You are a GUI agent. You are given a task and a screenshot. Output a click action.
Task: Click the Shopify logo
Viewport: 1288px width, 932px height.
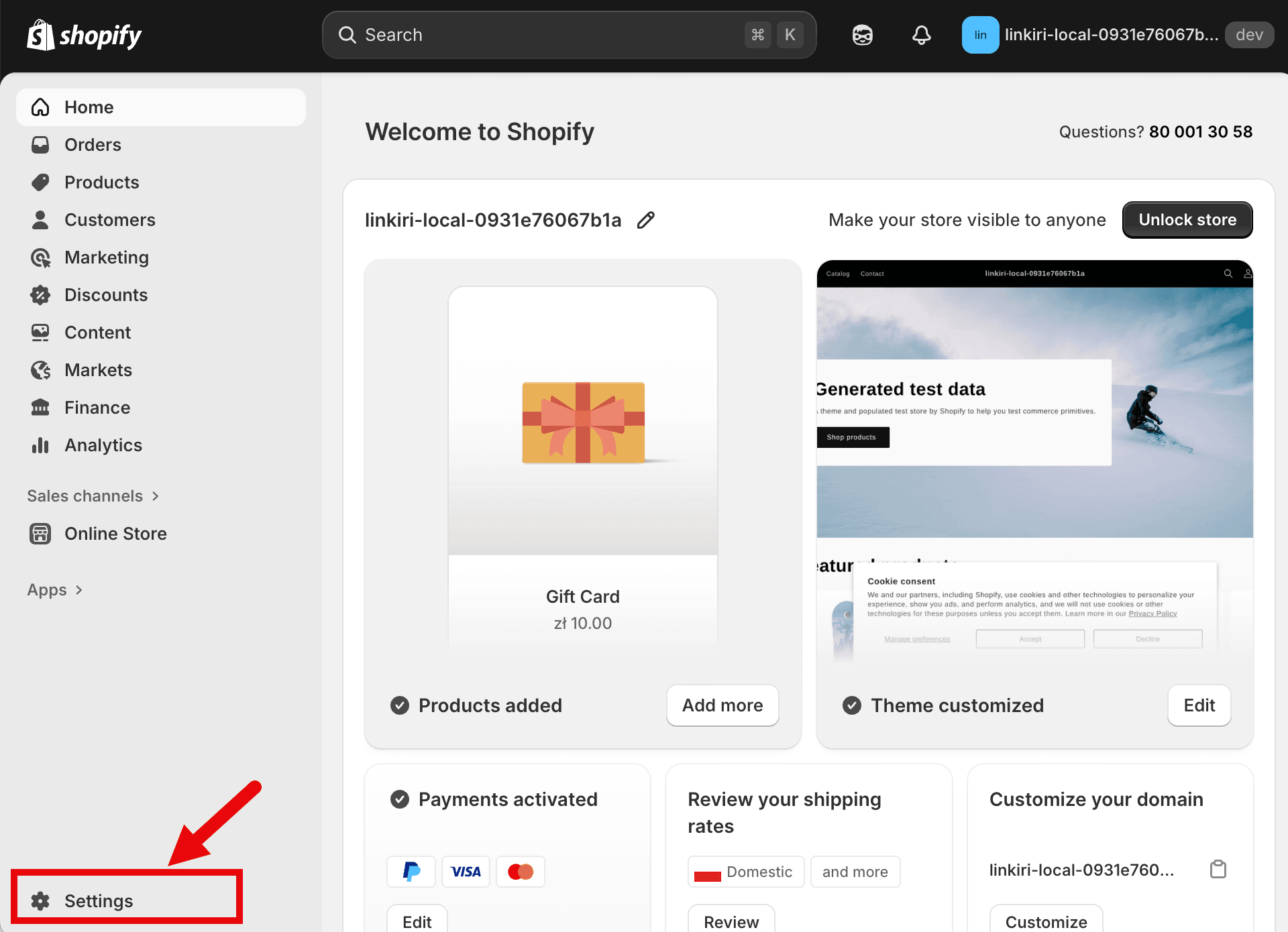pos(85,35)
